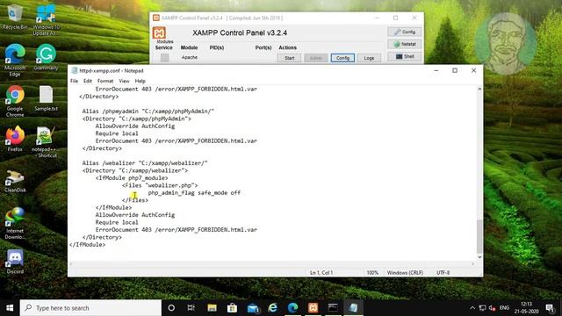This screenshot has height=316, width=562.
Task: Open Cortana circle on taskbar
Action: click(x=171, y=308)
